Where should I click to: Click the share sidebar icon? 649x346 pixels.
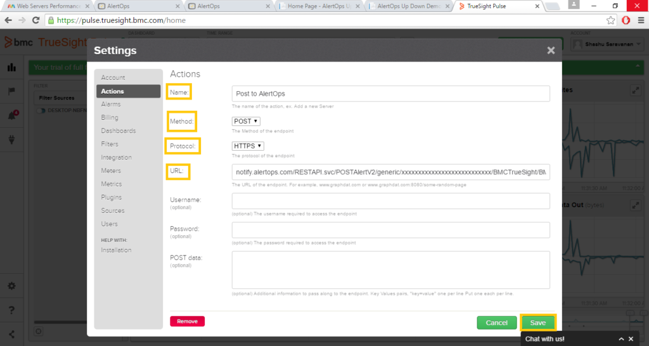coord(11,335)
